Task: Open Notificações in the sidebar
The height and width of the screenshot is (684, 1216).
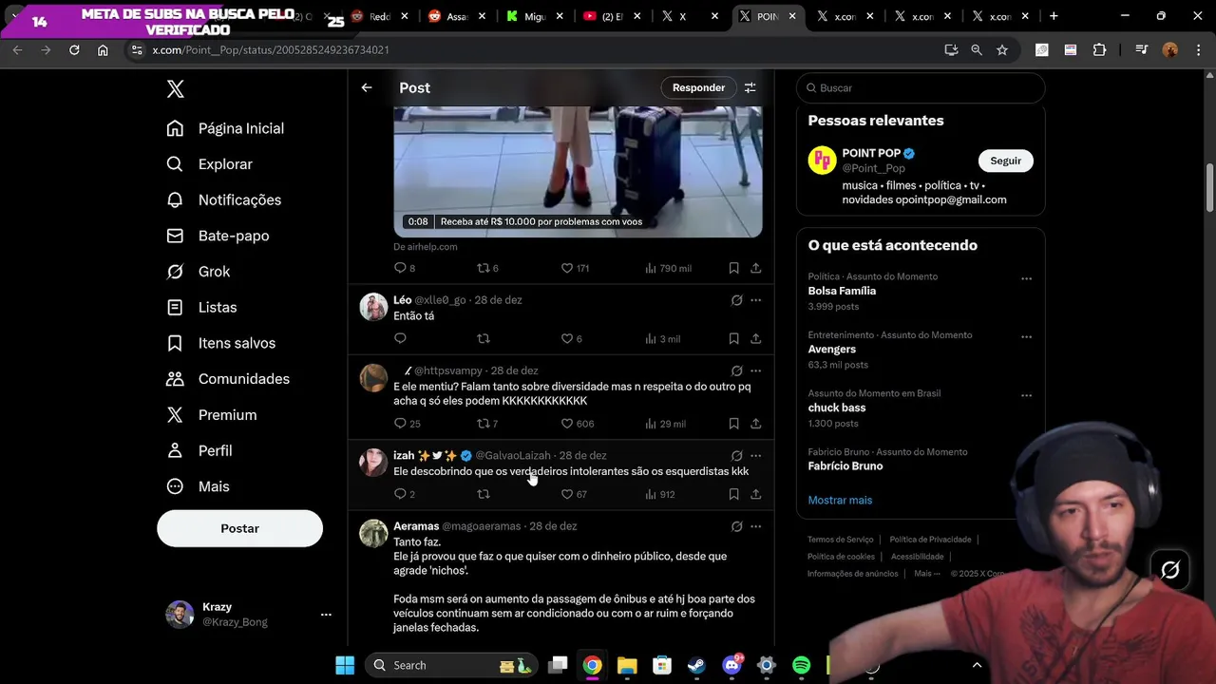Action: tap(224, 200)
